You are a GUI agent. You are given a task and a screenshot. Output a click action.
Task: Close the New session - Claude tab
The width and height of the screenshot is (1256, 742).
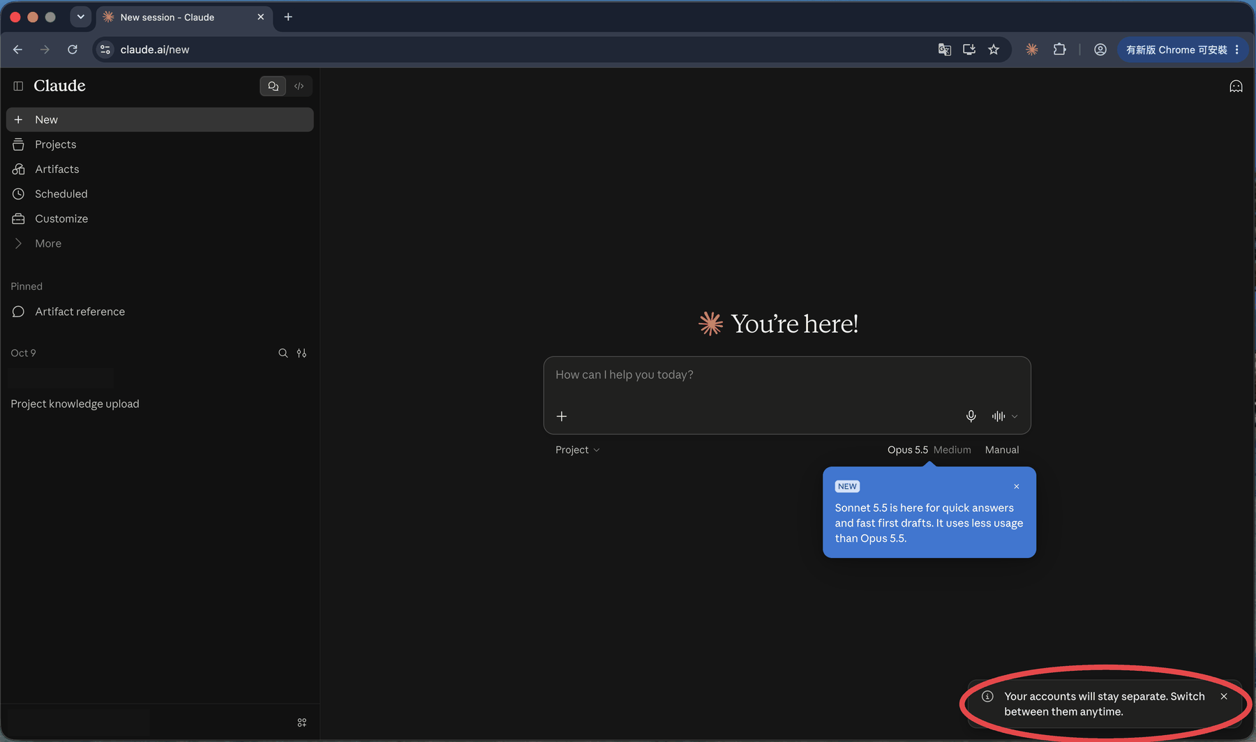coord(260,17)
